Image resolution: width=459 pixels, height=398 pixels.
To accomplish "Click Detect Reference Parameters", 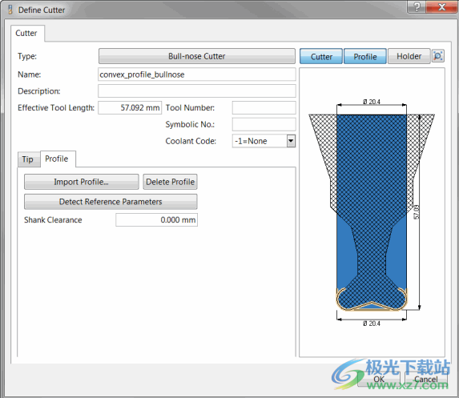I will (x=111, y=202).
